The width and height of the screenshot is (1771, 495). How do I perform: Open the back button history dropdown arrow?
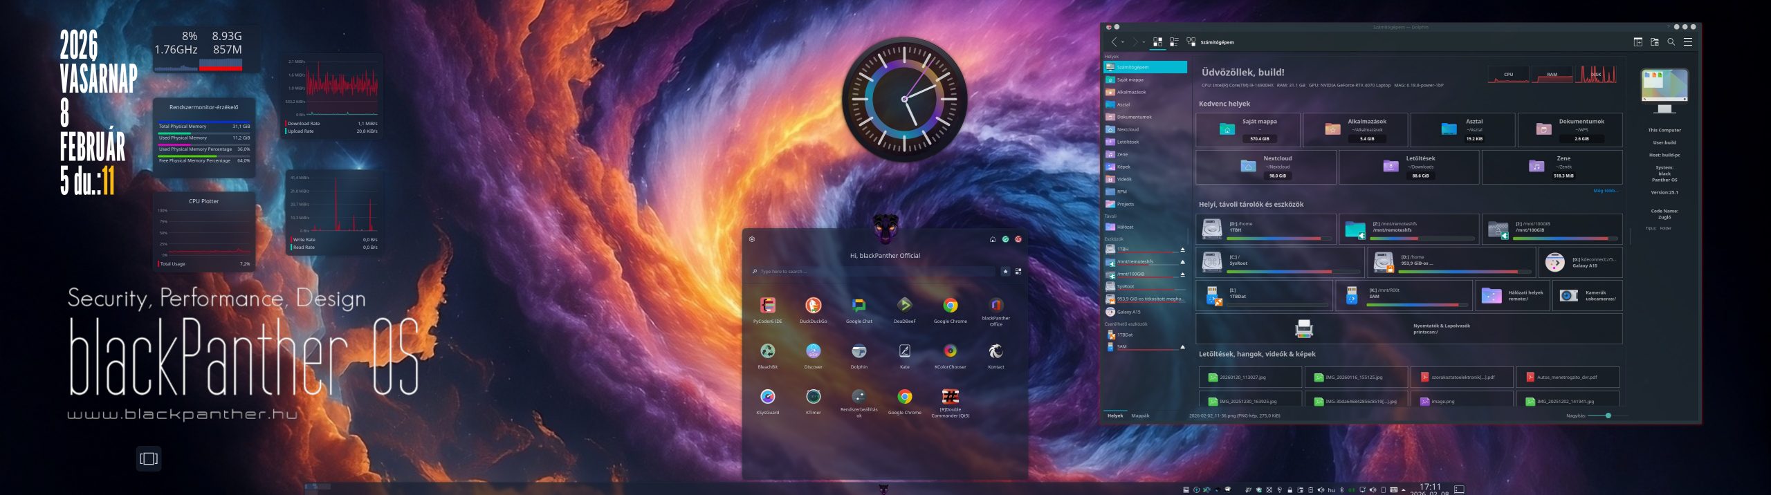[x=1123, y=43]
